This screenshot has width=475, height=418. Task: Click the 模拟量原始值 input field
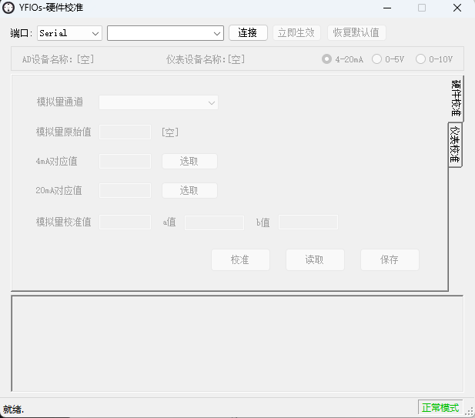[125, 132]
